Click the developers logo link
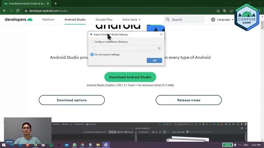Screen dimensions: 264x148 tap(19, 19)
